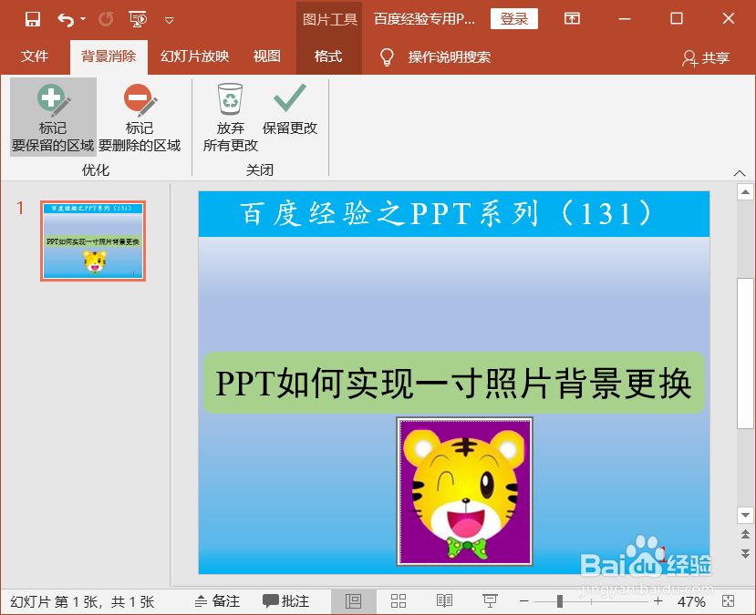Open the 格式 tab under 图片工具
756x615 pixels.
coord(328,56)
